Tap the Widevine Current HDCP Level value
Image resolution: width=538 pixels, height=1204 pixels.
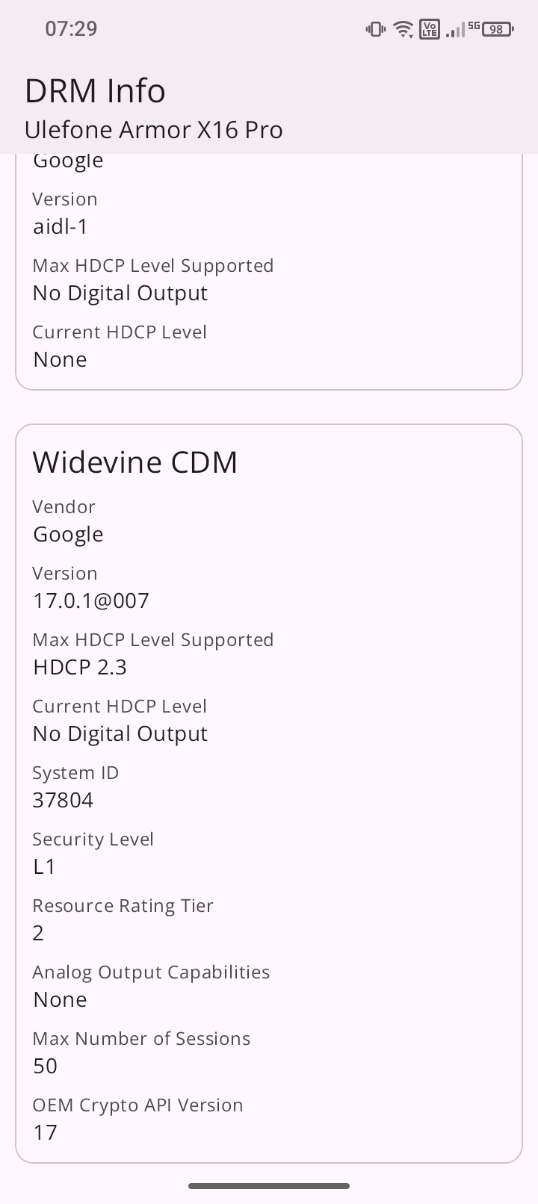pyautogui.click(x=120, y=733)
